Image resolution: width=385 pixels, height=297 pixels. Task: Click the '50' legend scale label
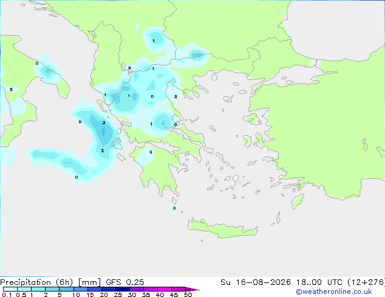pos(188,295)
